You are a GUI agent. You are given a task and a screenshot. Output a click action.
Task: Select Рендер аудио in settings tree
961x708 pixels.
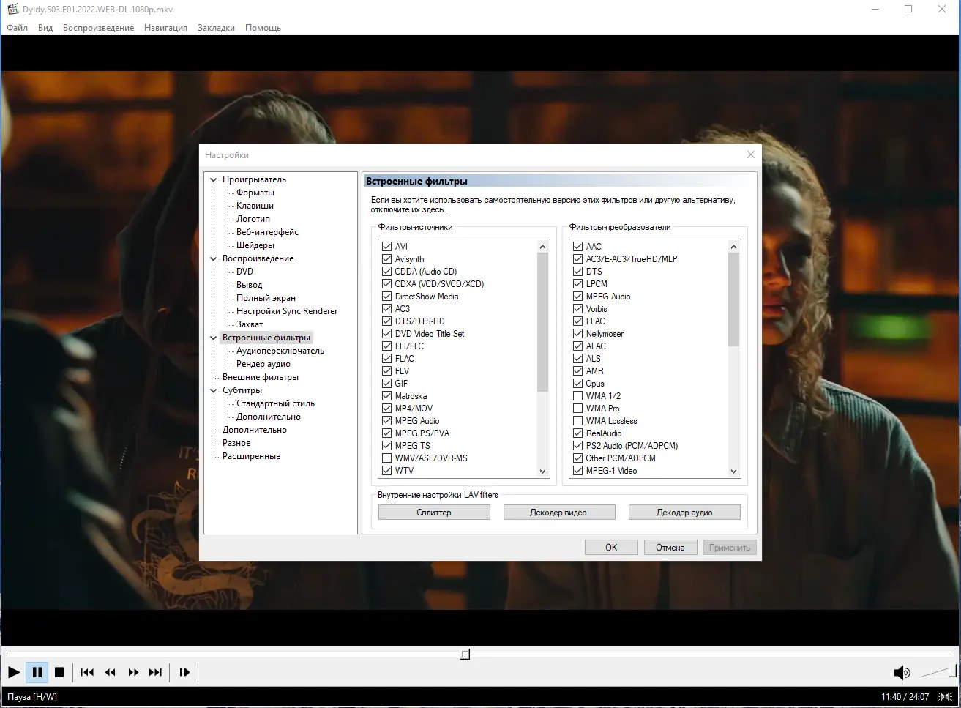point(263,364)
